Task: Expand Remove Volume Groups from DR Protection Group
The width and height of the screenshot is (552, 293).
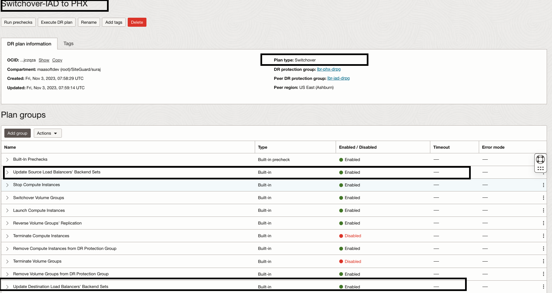Action: click(7, 274)
